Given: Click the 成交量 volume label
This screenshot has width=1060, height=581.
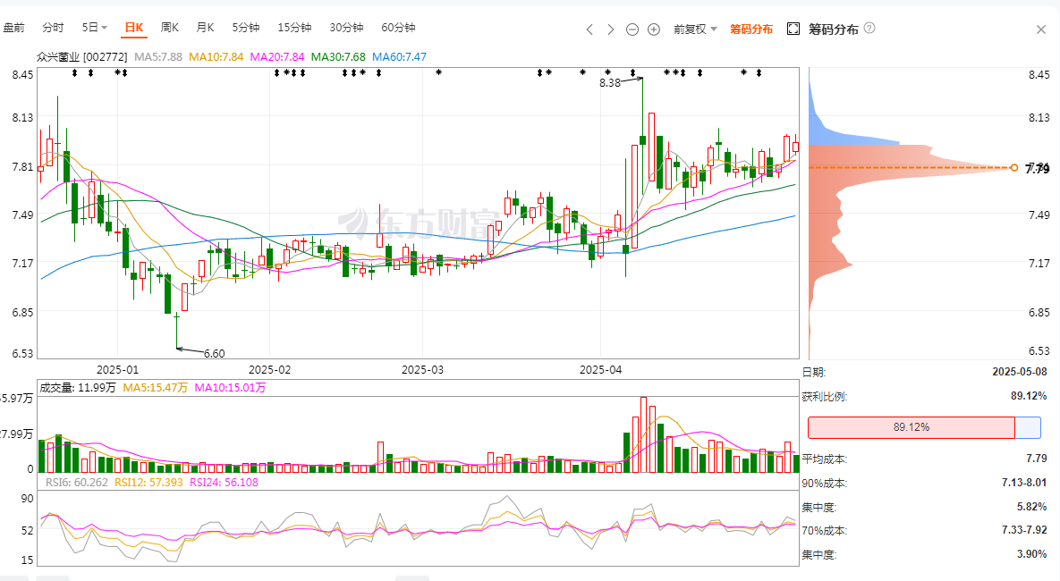Looking at the screenshot, I should point(77,388).
